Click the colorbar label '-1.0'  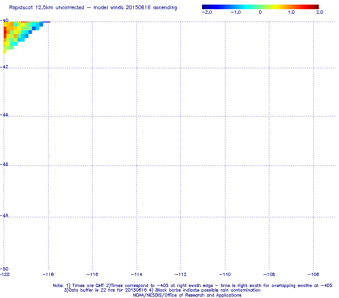pyautogui.click(x=235, y=12)
